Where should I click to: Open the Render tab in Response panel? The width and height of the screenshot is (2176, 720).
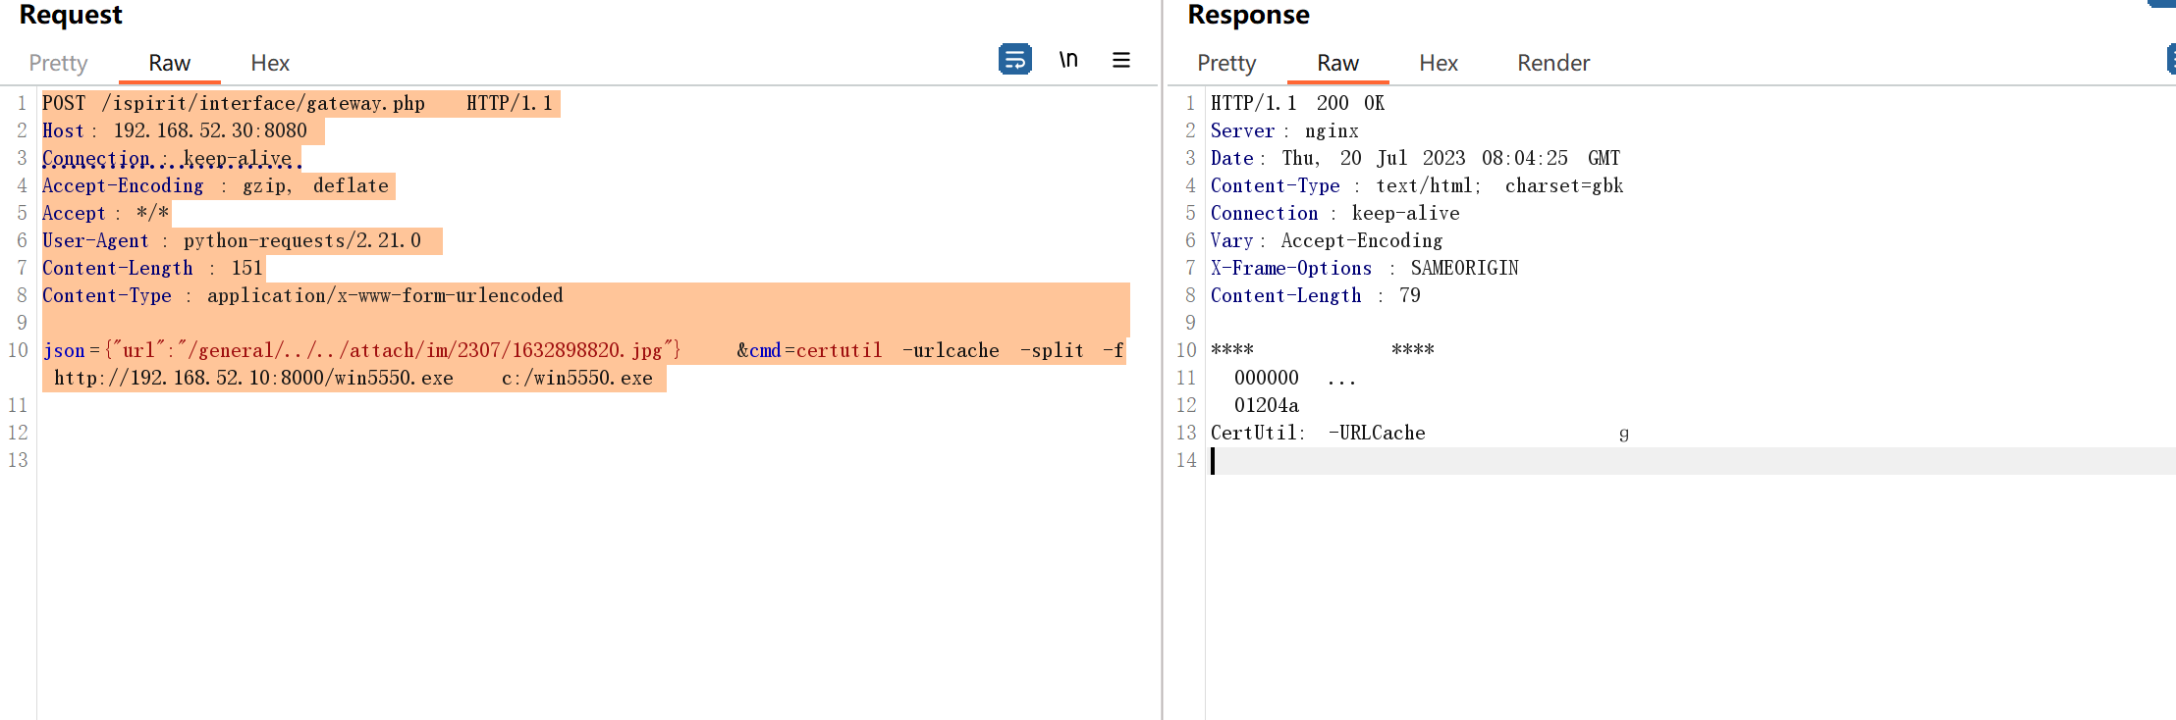tap(1553, 63)
